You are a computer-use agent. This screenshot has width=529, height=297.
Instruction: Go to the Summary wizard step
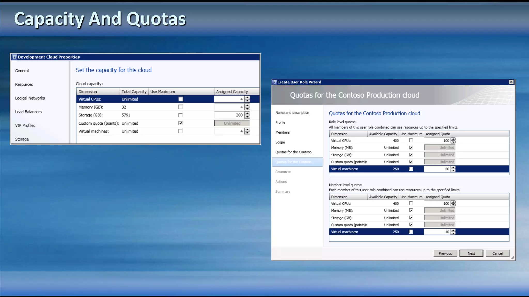[283, 191]
